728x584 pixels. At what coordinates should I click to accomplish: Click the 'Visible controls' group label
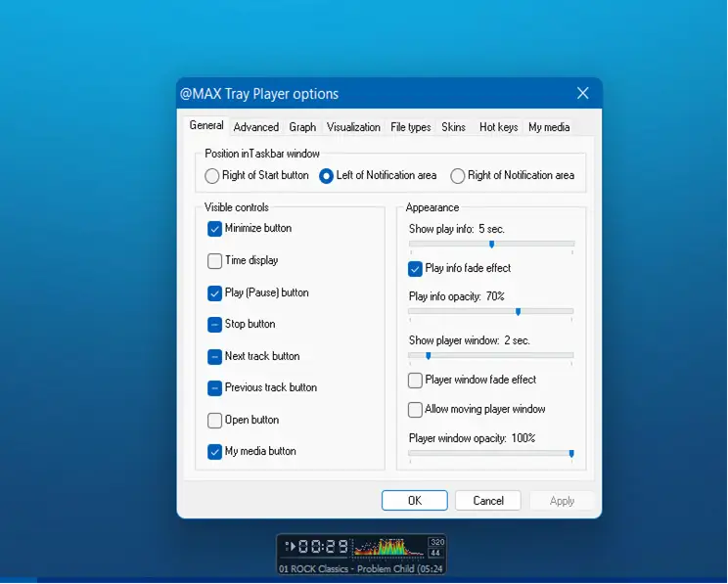tap(237, 207)
